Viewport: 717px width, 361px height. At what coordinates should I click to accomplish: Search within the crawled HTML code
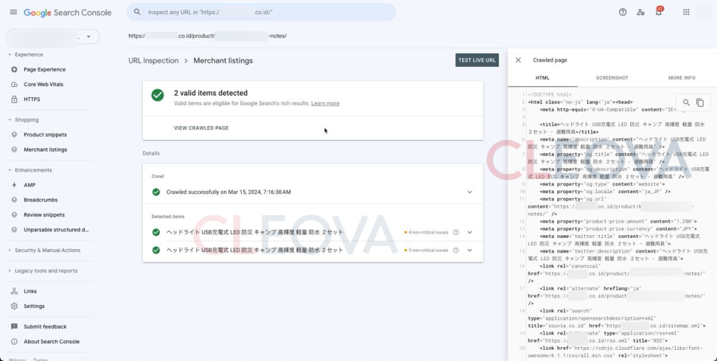[686, 103]
